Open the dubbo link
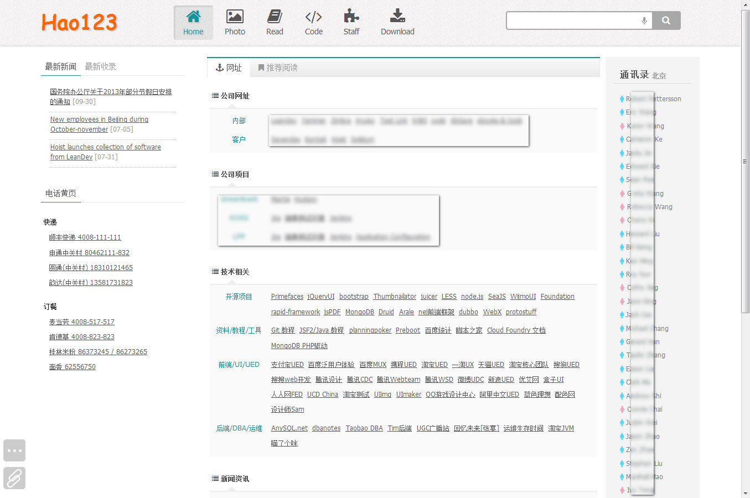Viewport: 750px width, 498px height. [468, 312]
